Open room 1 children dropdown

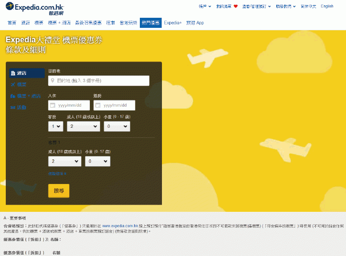(98, 161)
